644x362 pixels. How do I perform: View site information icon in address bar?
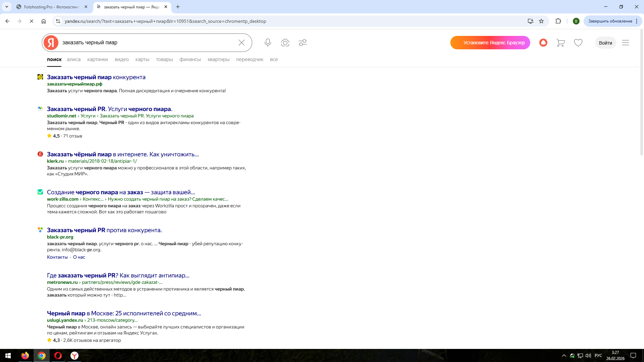(x=58, y=21)
